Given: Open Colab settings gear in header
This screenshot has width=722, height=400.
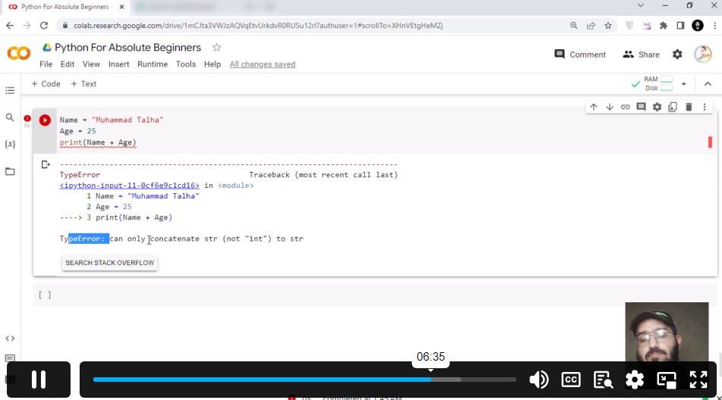Looking at the screenshot, I should tap(677, 55).
